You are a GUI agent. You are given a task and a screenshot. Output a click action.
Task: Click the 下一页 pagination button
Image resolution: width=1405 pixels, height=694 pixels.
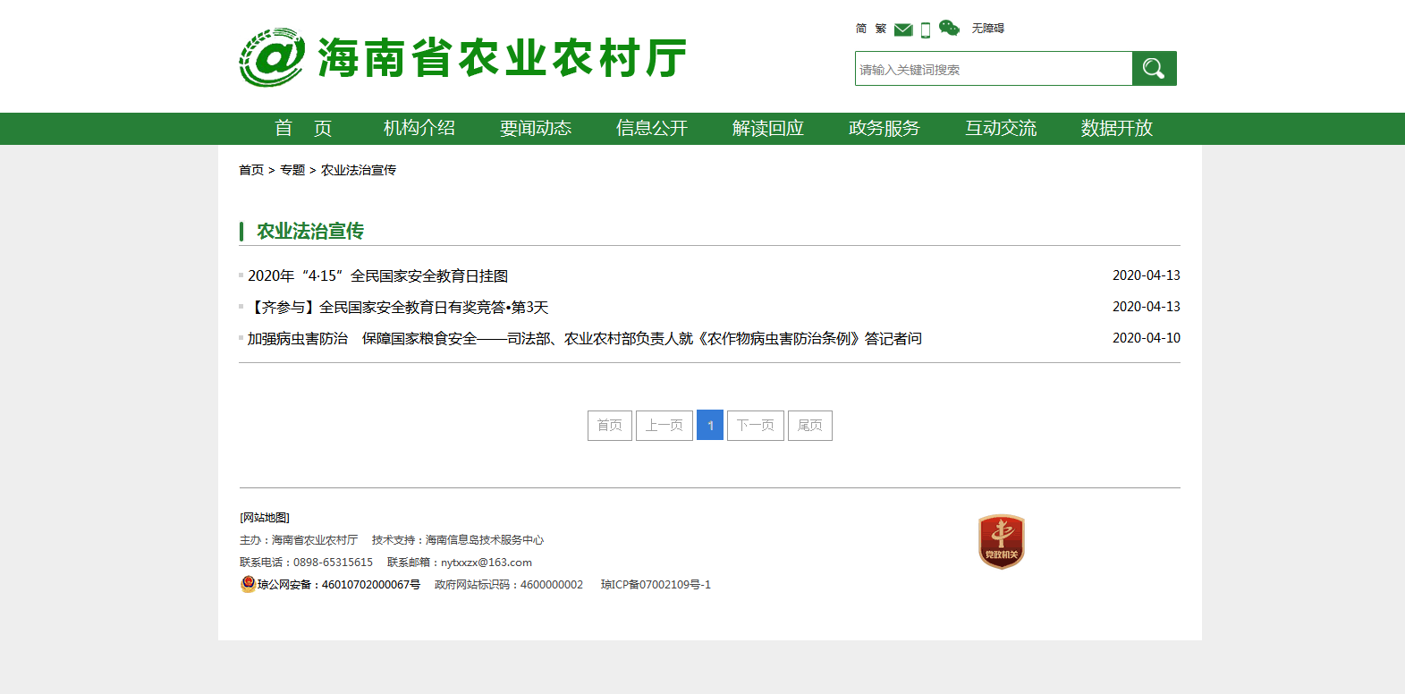[x=755, y=426]
